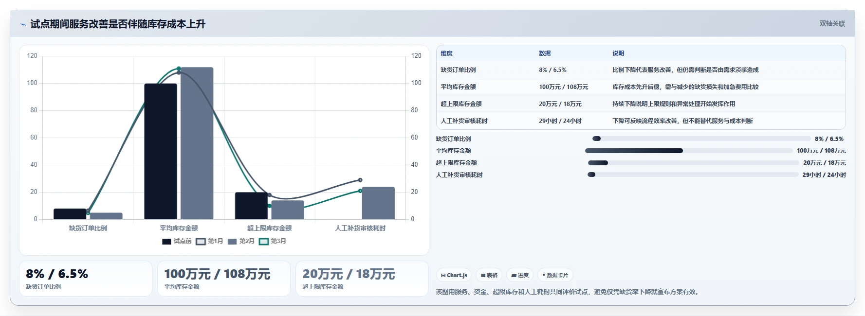The image size is (865, 316).
Task: Click the note starting 下降可反映流程效率改善
Action: (682, 121)
